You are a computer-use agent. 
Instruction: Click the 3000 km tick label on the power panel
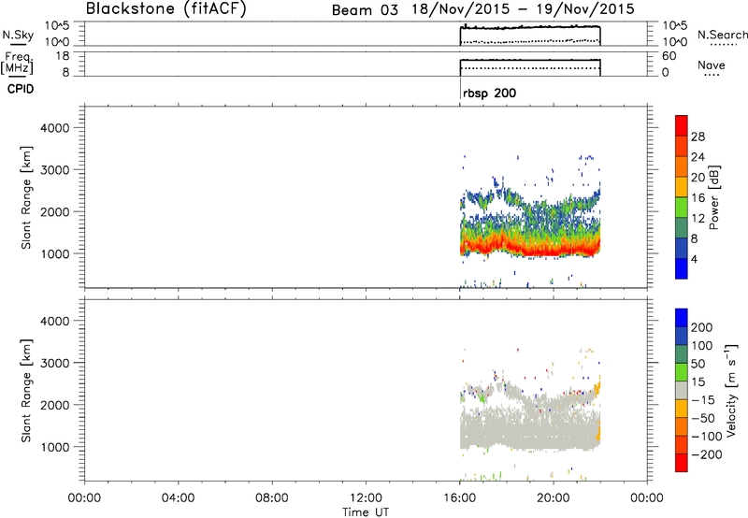click(55, 170)
